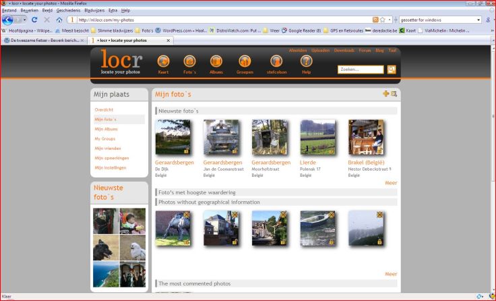Open My Groups in sidebar
Screen dimensions: 496x301
pyautogui.click(x=104, y=139)
